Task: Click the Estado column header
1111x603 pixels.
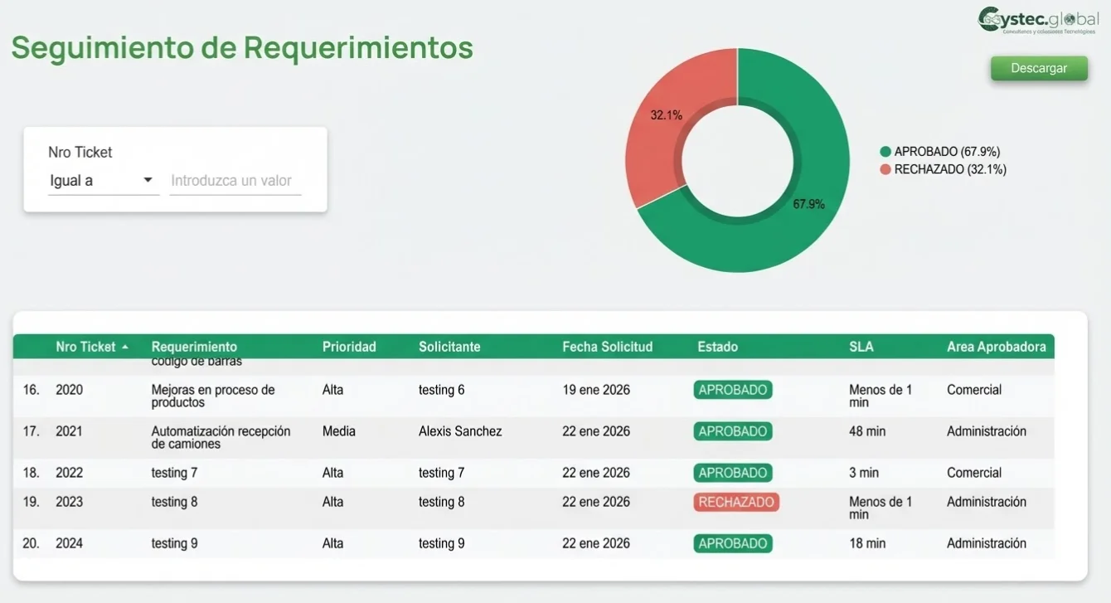Action: (x=717, y=346)
